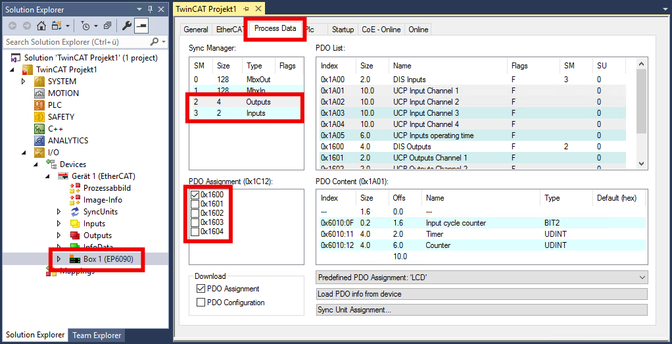Select the Outputs row in Sync Manager
This screenshot has height=344, width=672.
247,102
